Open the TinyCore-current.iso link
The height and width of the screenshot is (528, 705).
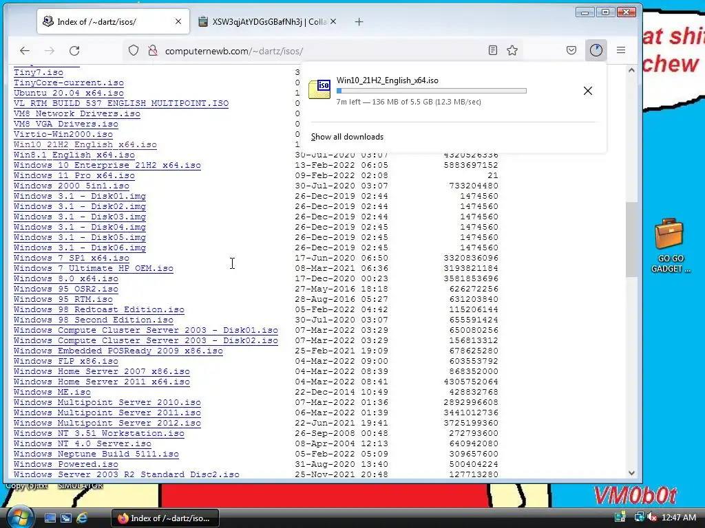[68, 82]
